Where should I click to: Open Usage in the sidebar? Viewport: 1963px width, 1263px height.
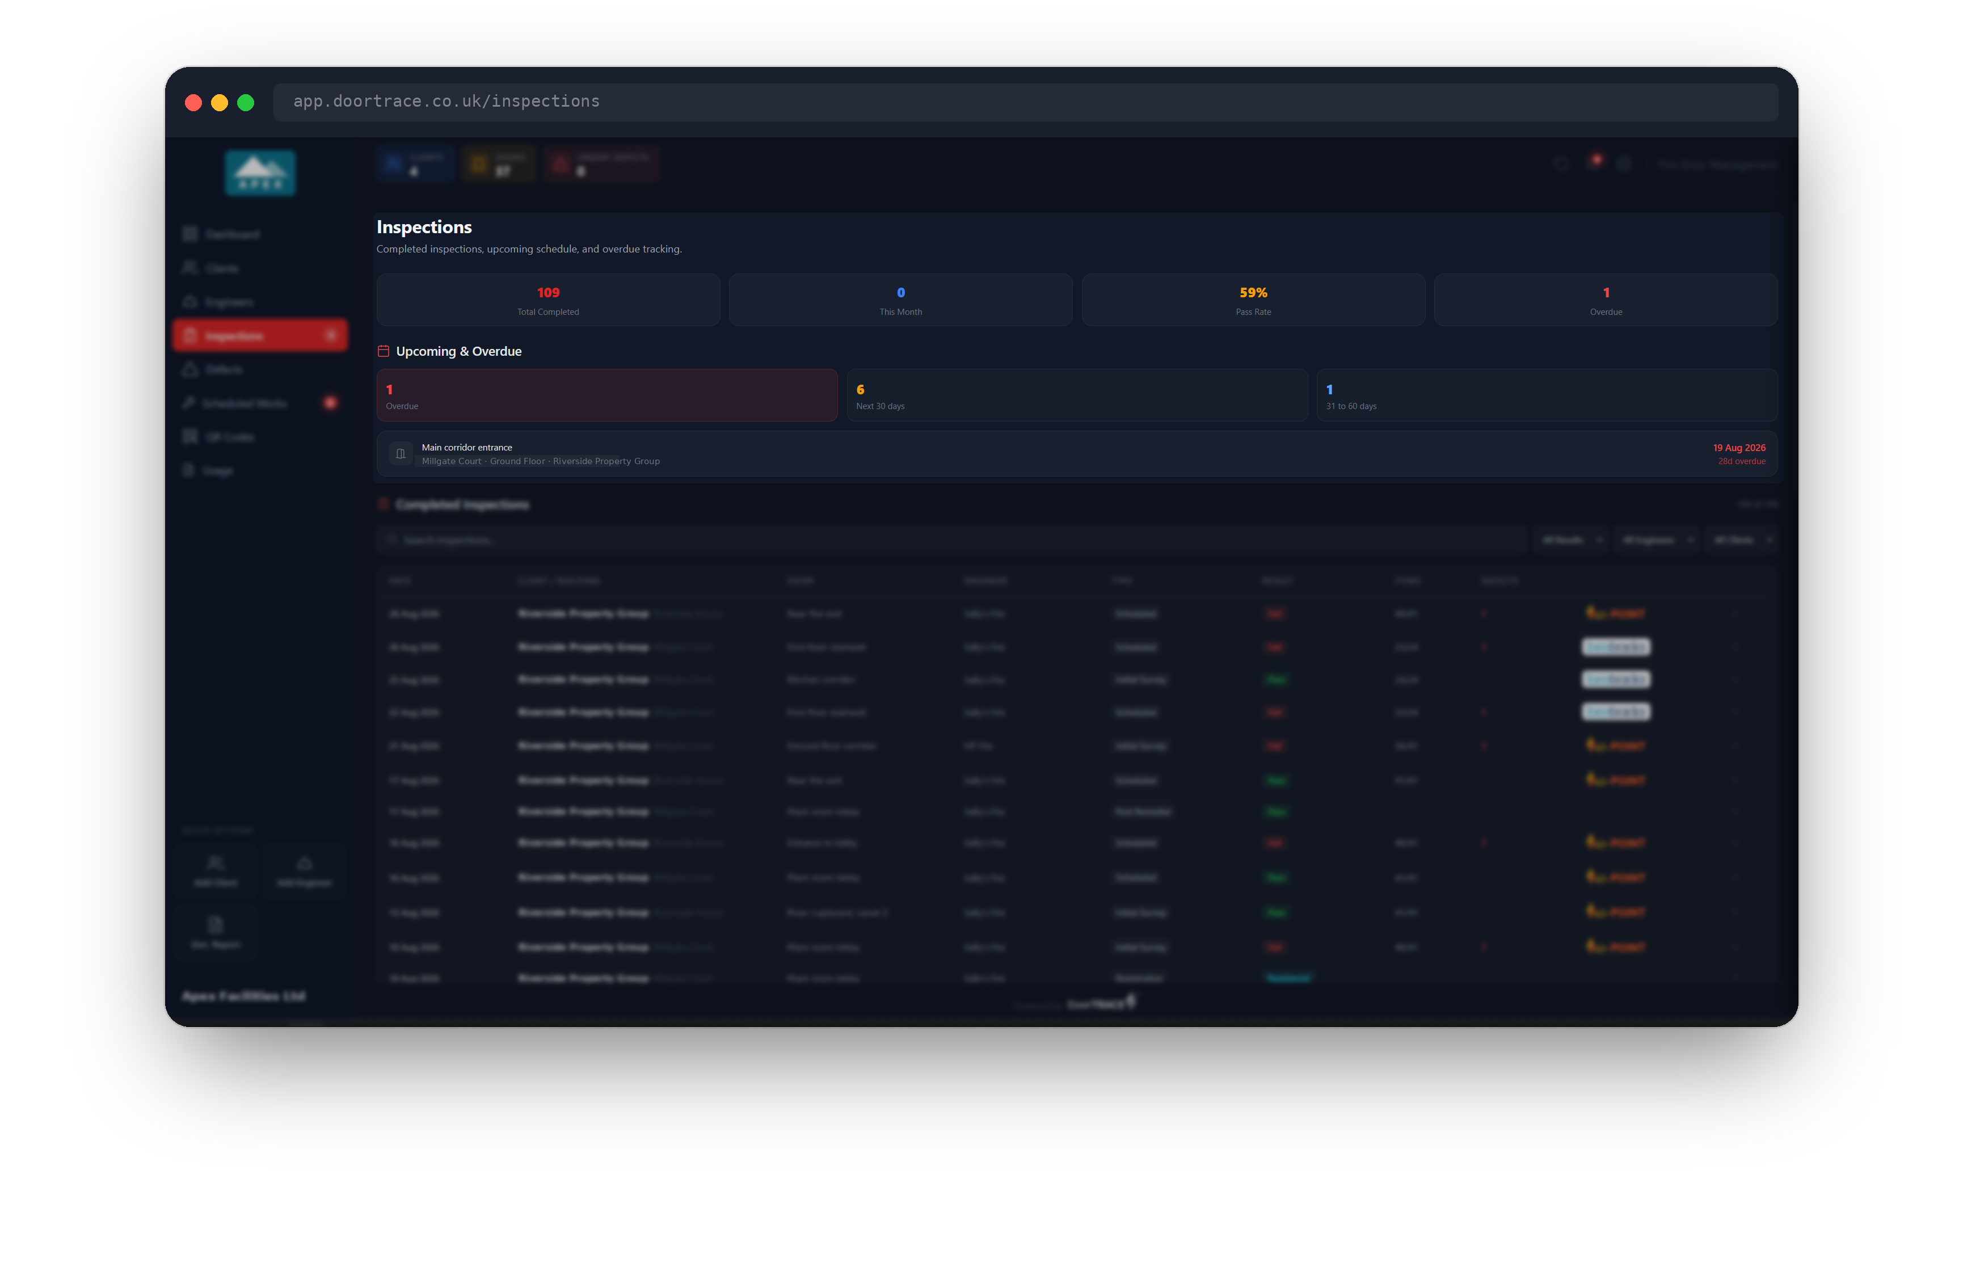[260, 470]
